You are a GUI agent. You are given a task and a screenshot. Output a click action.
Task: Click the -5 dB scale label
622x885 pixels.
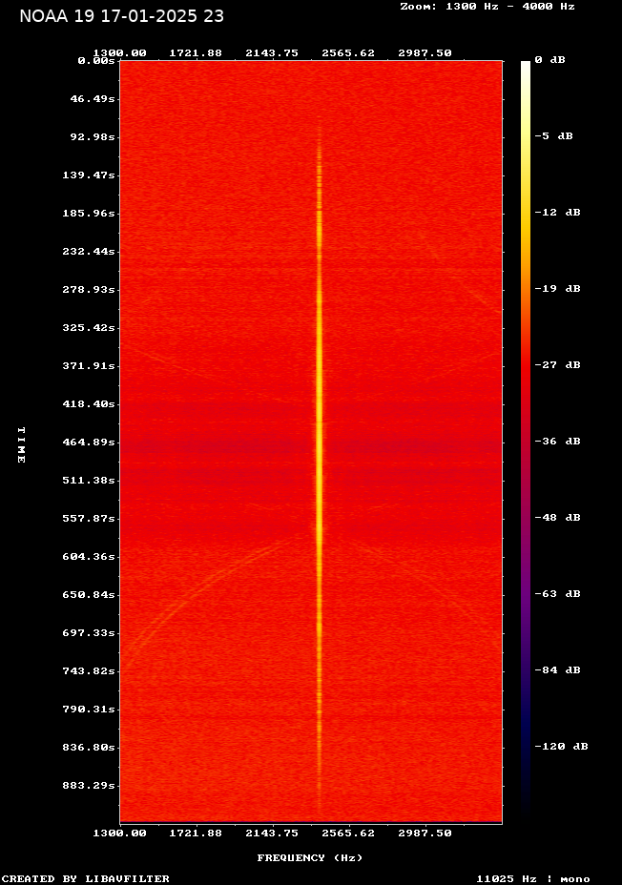coord(553,136)
